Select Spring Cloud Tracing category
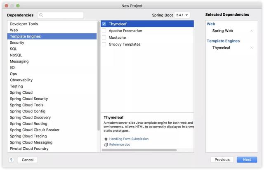The image size is (264, 170). point(52,136)
